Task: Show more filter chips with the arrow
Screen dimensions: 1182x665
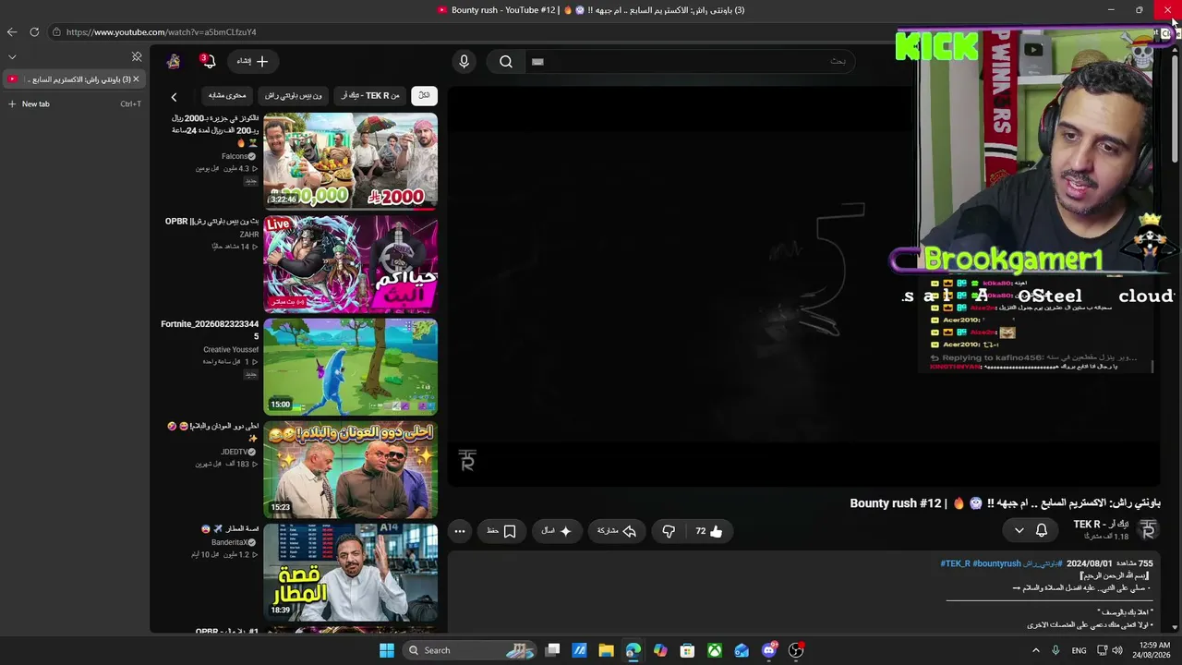Action: (x=174, y=96)
